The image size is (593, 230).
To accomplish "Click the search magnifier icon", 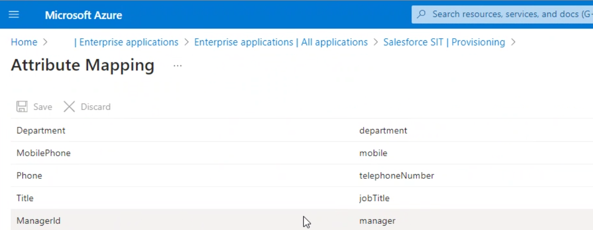I will (x=422, y=14).
